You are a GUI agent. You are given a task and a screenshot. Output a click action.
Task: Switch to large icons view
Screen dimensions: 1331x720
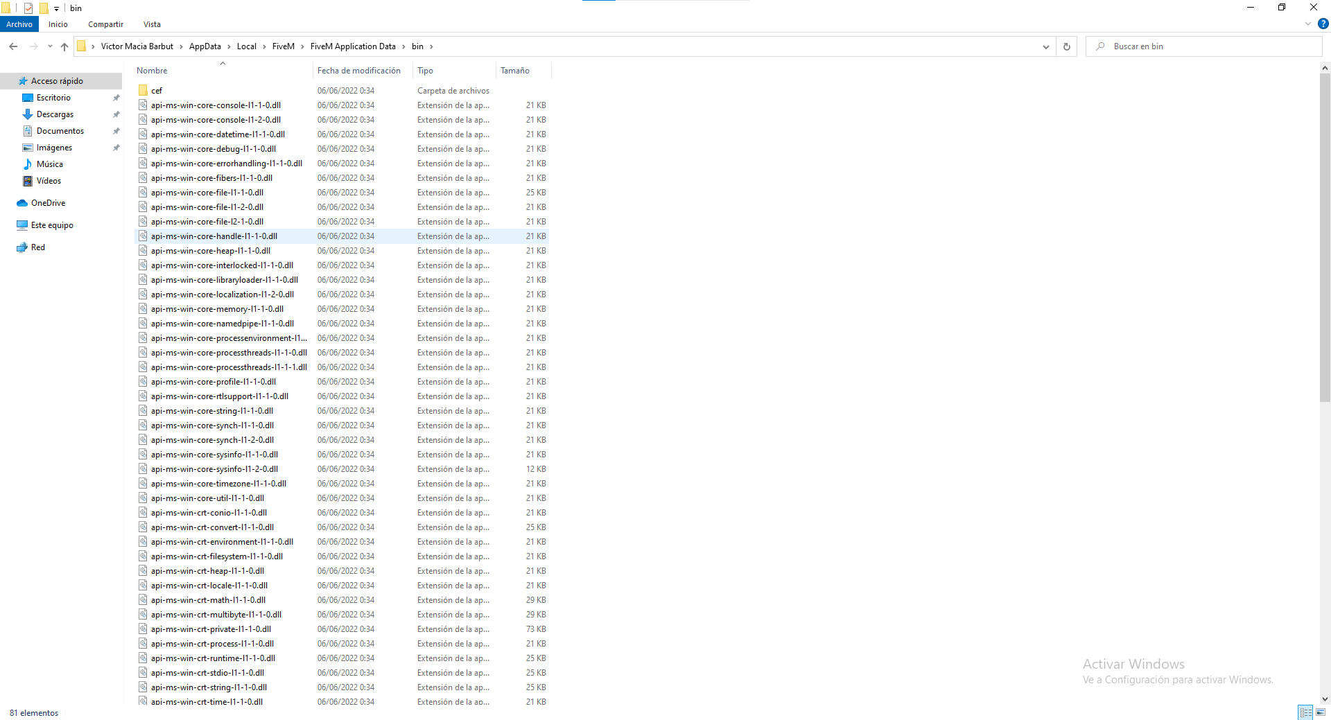1321,712
